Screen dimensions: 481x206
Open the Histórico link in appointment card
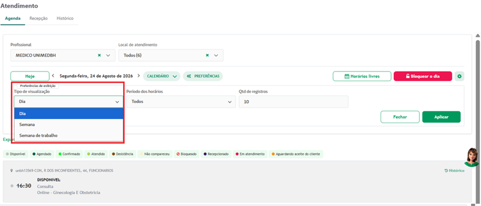(454, 170)
